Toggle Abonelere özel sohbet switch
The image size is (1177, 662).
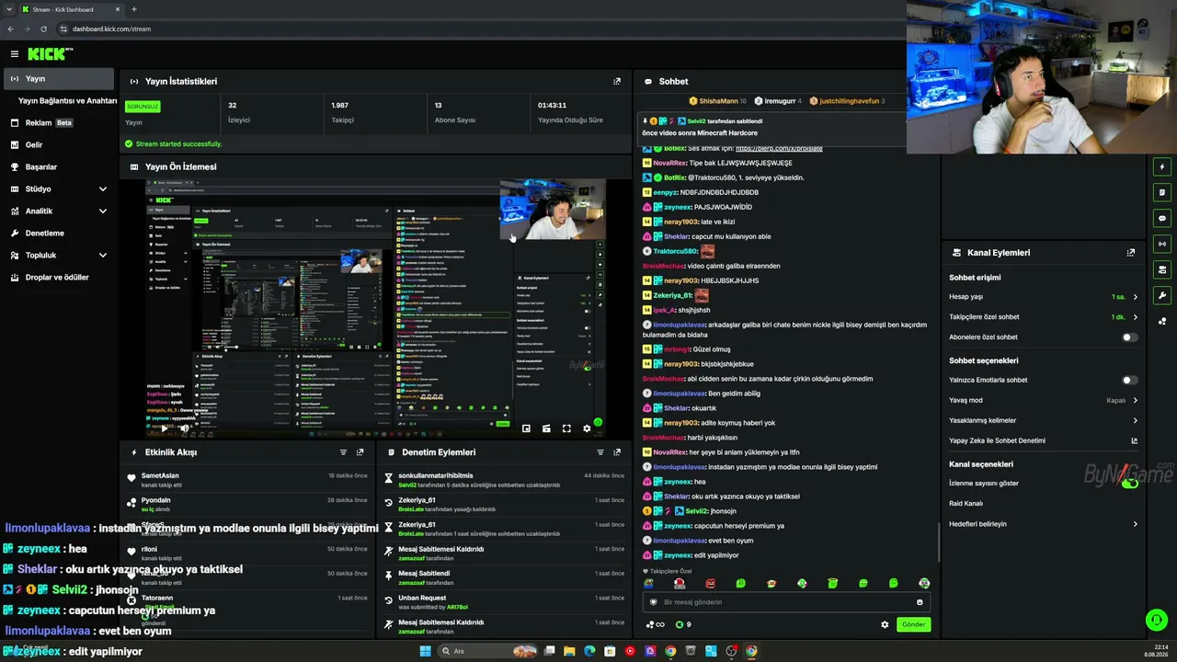(1129, 337)
